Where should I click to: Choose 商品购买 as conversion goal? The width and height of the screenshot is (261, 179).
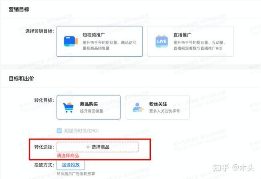click(88, 107)
